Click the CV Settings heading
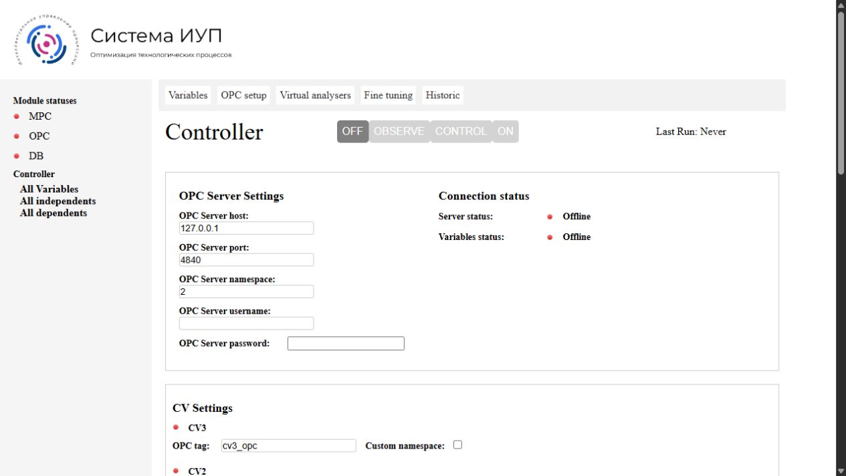 (x=203, y=408)
